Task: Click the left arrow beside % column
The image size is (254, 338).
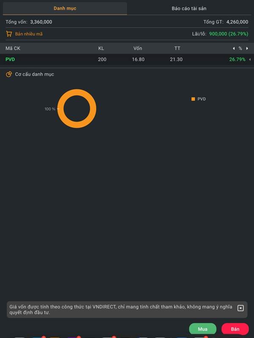Action: pyautogui.click(x=234, y=49)
